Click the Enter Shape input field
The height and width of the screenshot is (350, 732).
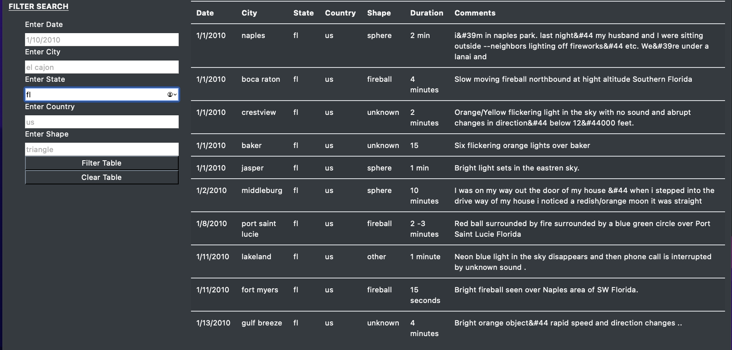(x=101, y=149)
